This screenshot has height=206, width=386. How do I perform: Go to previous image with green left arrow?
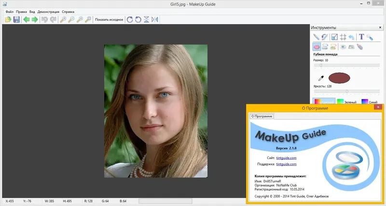point(27,19)
